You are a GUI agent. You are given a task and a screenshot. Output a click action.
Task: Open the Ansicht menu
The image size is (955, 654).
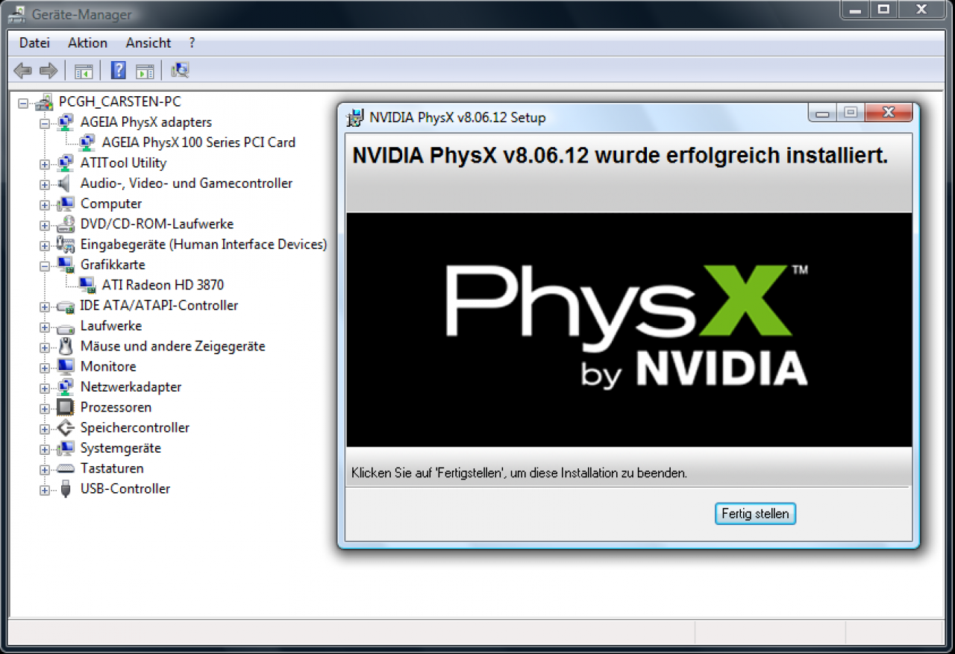click(x=148, y=43)
